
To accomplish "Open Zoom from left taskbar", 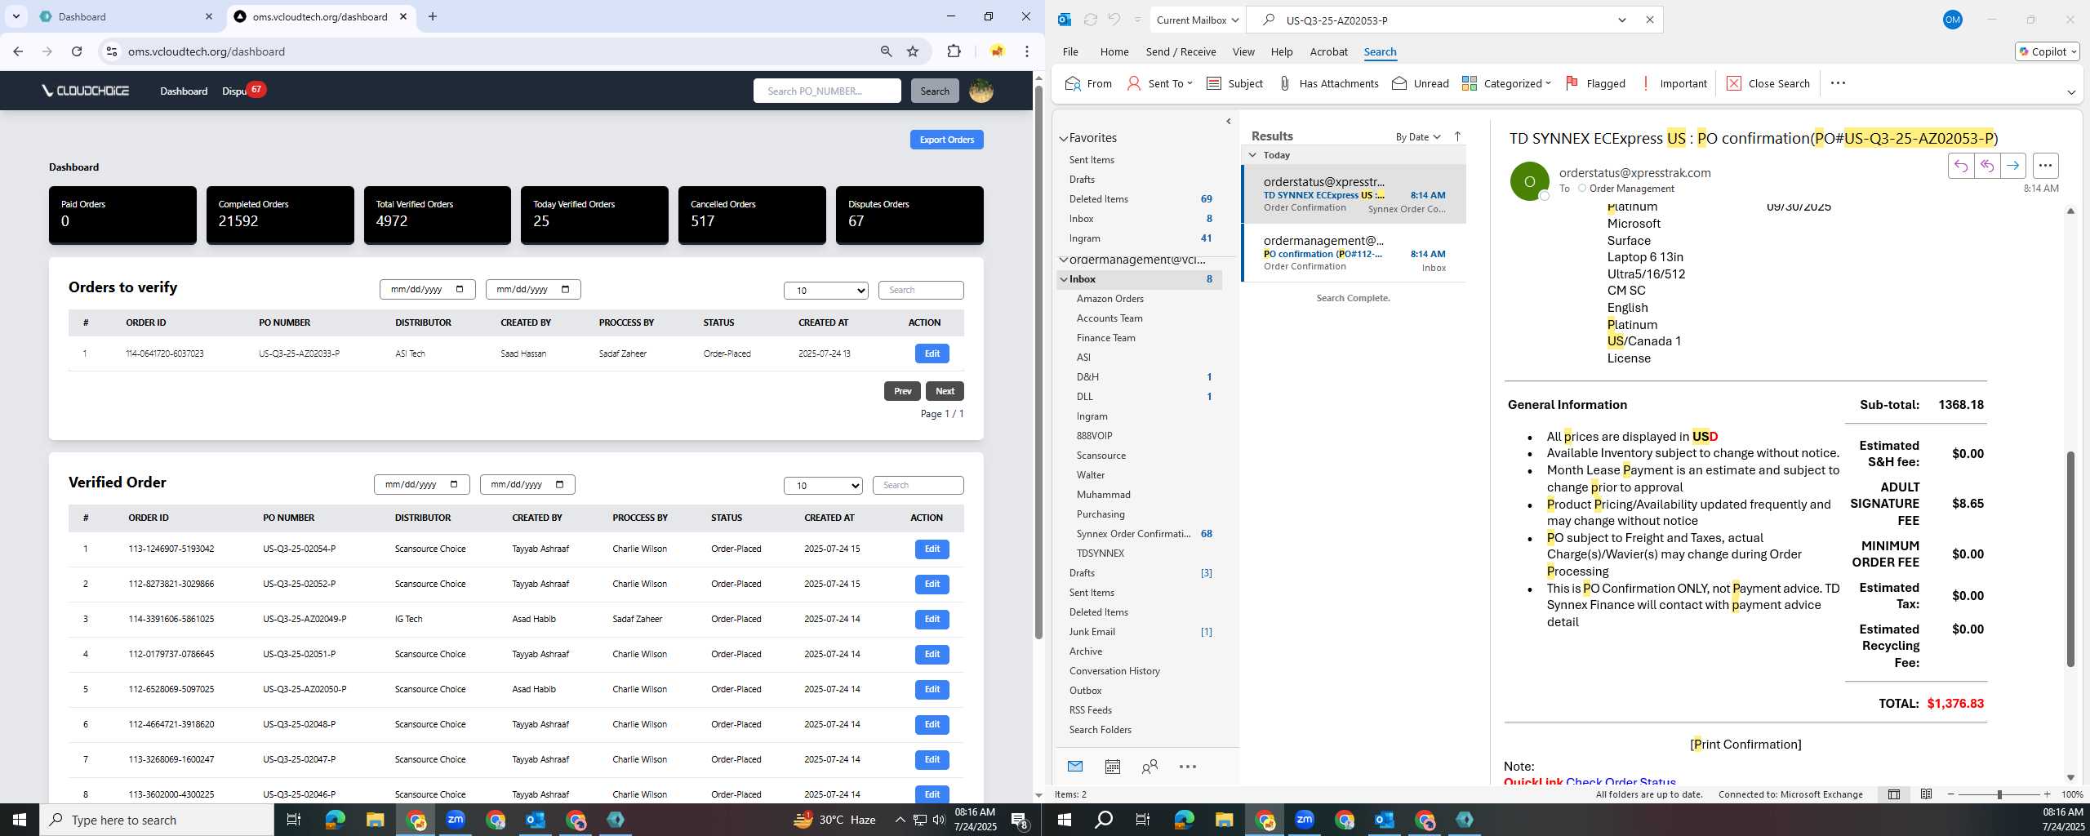I will tap(455, 820).
